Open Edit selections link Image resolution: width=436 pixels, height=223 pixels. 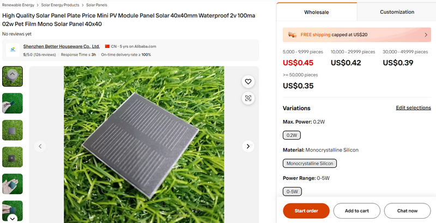(413, 108)
